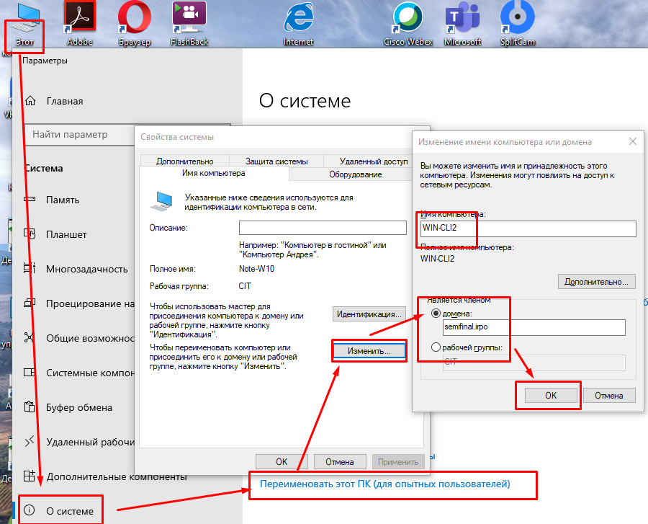Open the Microsoft Teams desktop icon

[x=462, y=17]
